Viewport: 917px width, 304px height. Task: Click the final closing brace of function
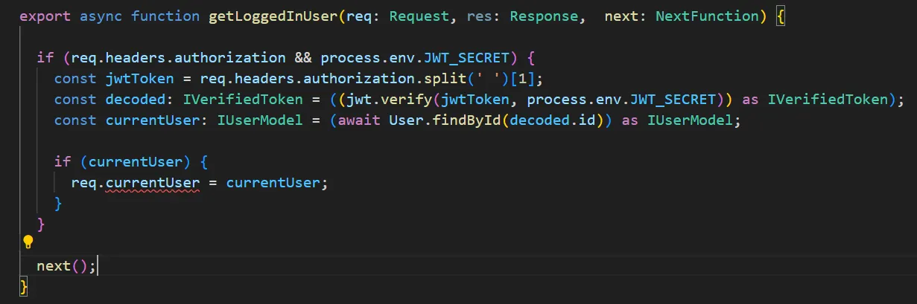pyautogui.click(x=24, y=286)
